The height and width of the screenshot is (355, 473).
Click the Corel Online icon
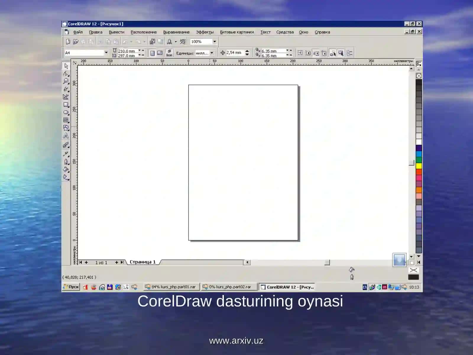pyautogui.click(x=183, y=42)
